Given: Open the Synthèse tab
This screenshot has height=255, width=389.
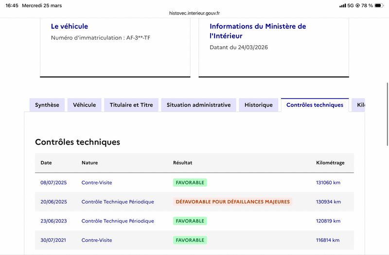Looking at the screenshot, I should (47, 105).
